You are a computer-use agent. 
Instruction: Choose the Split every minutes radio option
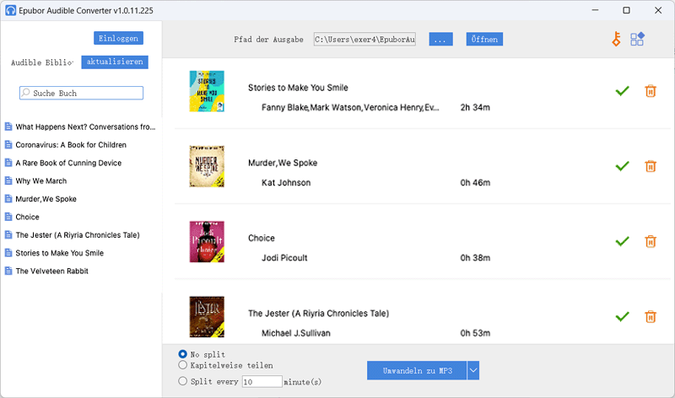[x=183, y=381]
